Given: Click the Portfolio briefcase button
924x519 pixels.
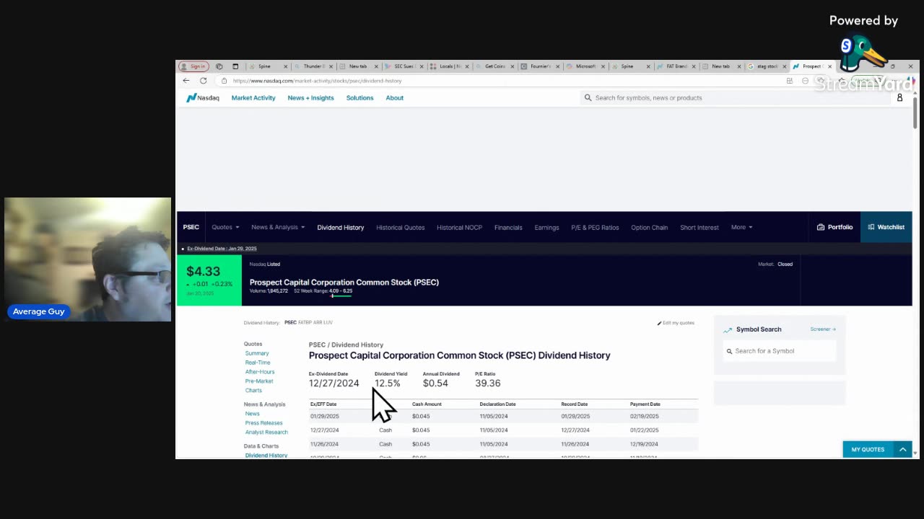Looking at the screenshot, I should pos(834,227).
